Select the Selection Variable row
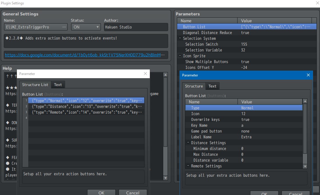320x195 pixels. (247, 50)
